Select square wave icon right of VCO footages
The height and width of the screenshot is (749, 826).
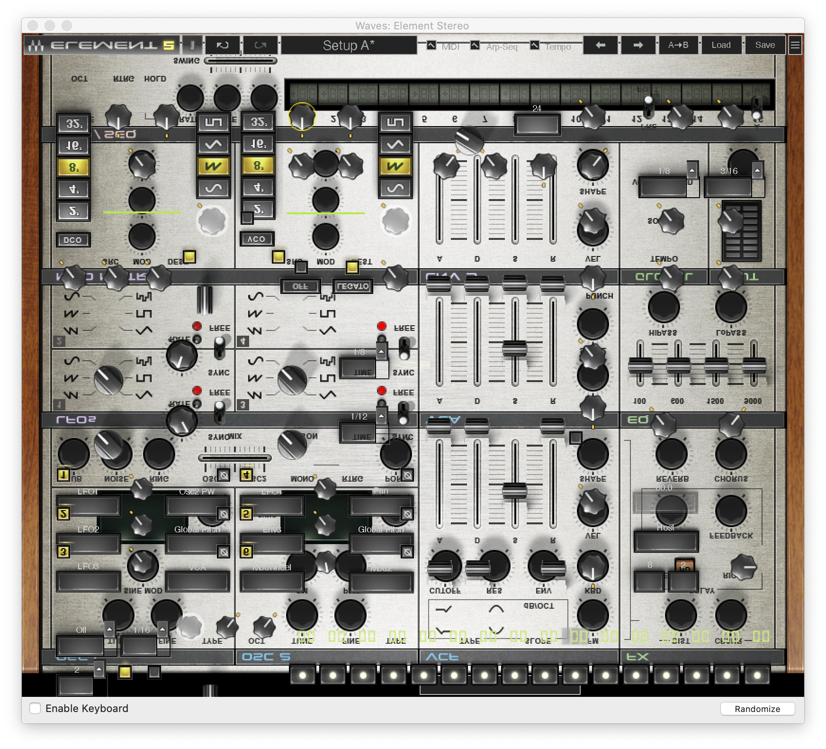[395, 123]
